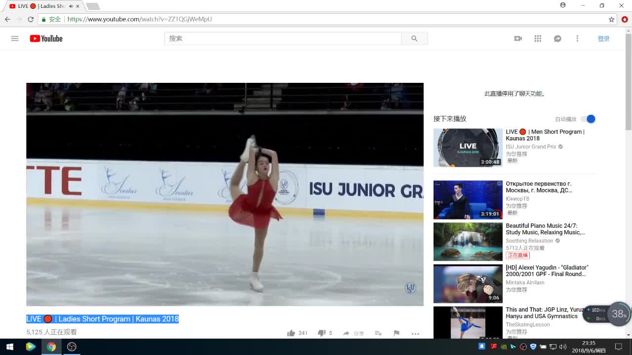Click inside the YouTube search field
This screenshot has width=632, height=355.
point(282,38)
